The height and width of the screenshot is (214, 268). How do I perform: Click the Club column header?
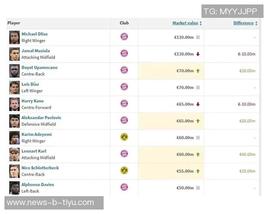[x=124, y=23]
